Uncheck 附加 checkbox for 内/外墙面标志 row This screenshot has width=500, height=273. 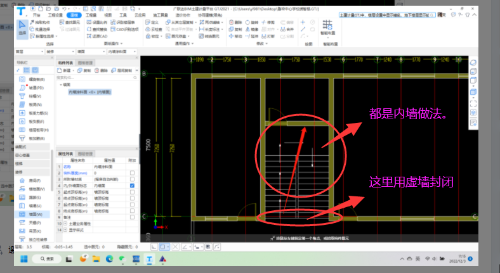(132, 186)
